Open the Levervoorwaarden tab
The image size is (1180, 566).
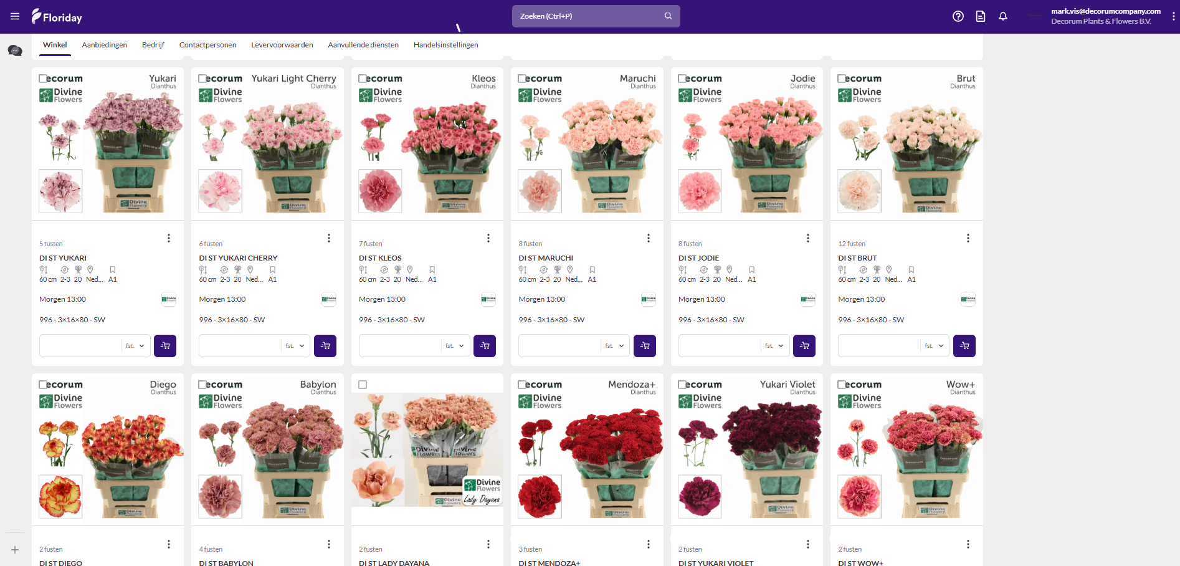point(282,45)
